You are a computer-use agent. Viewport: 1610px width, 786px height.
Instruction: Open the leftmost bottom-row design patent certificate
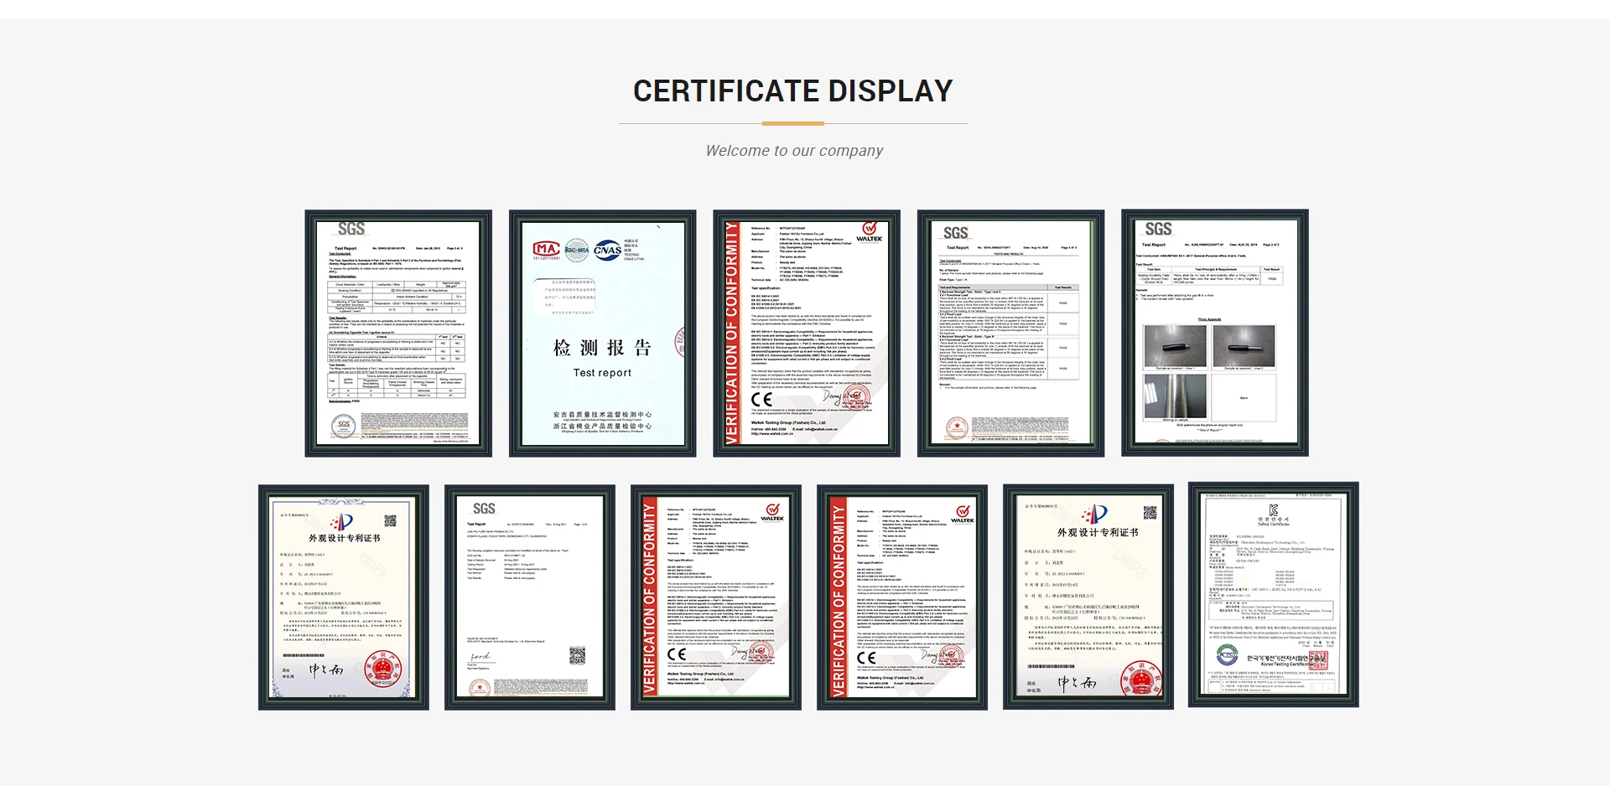click(x=343, y=597)
